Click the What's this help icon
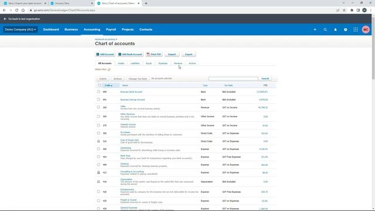Screen dimensions: 375x211 coord(109,70)
